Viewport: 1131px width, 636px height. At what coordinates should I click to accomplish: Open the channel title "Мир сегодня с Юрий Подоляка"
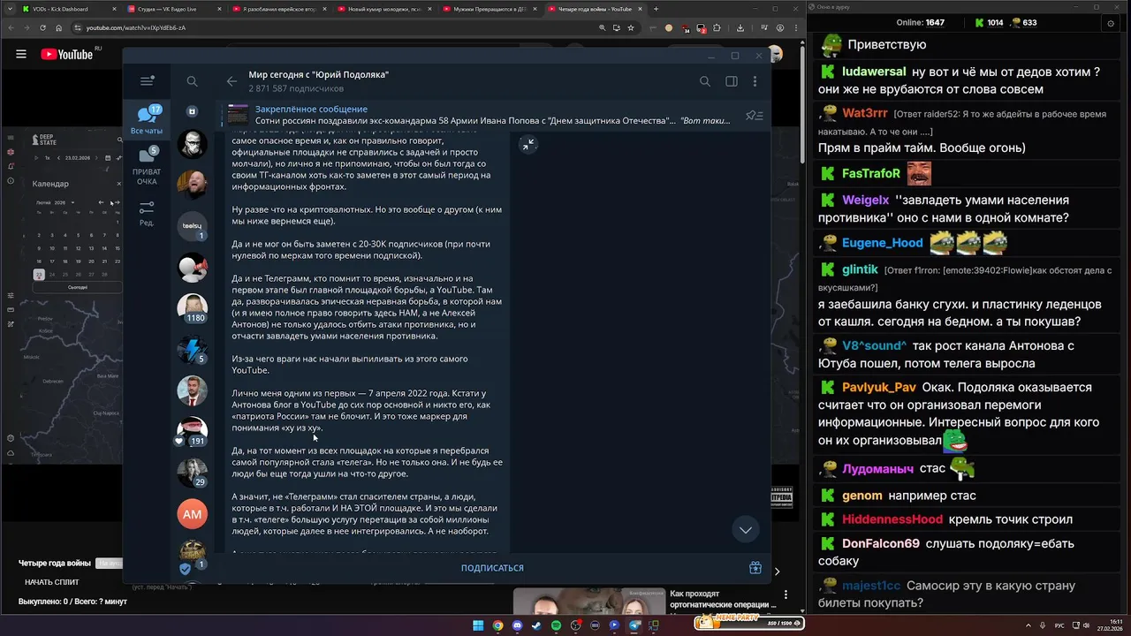point(318,75)
